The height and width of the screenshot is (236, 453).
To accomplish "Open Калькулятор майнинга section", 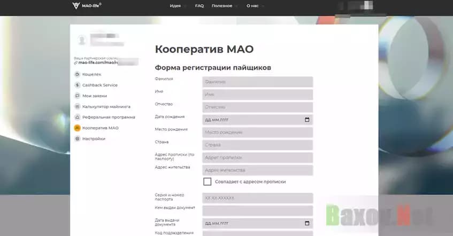I will (106, 106).
